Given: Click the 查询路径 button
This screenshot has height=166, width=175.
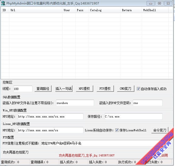Looking at the screenshot, I should (x=43, y=89).
